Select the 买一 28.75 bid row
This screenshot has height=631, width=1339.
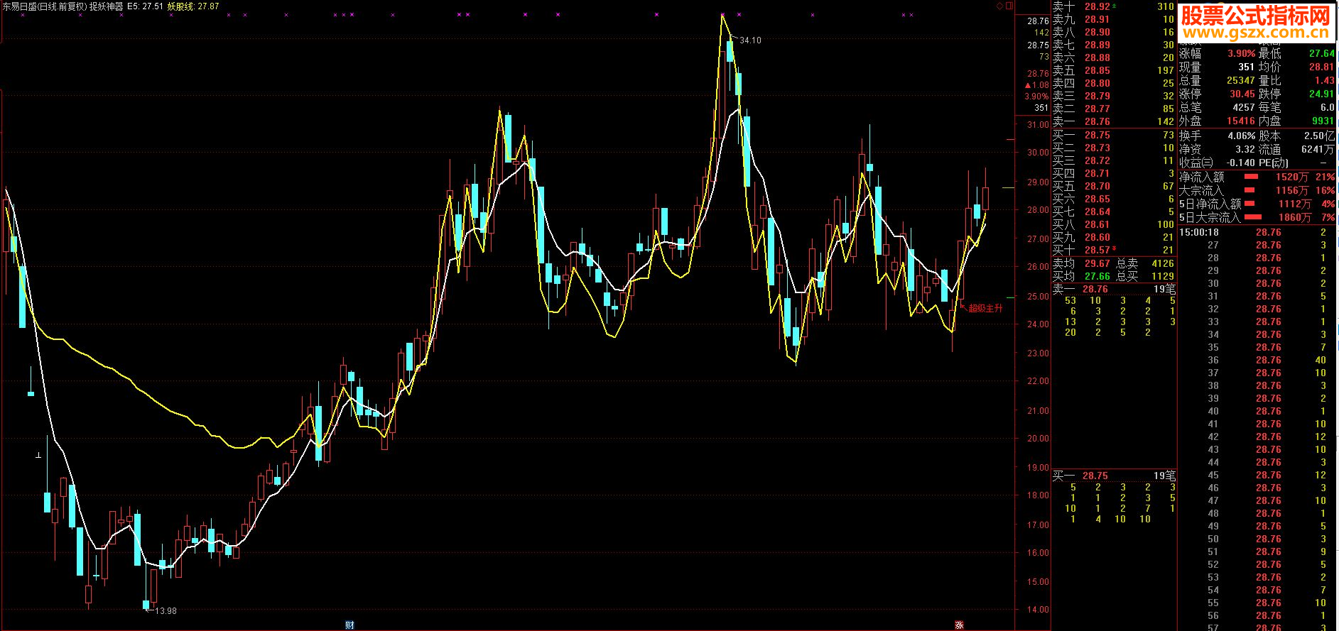coord(1113,135)
